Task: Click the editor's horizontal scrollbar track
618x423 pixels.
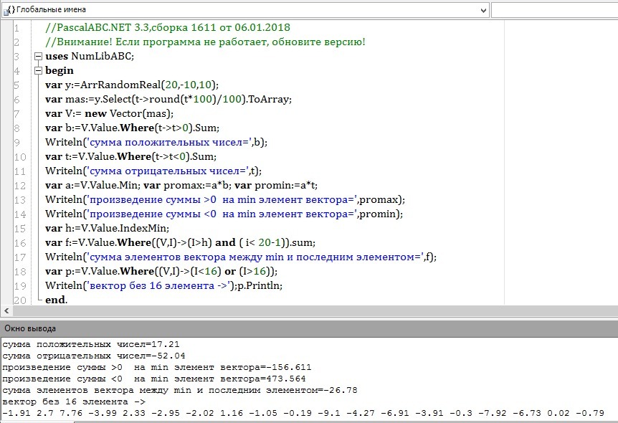Action: click(x=308, y=311)
